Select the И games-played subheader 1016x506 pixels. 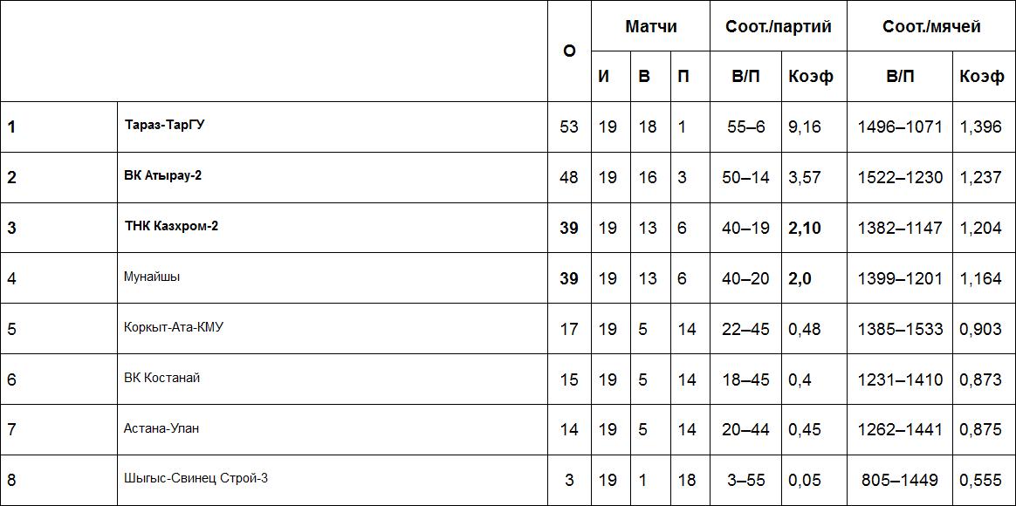tap(604, 77)
